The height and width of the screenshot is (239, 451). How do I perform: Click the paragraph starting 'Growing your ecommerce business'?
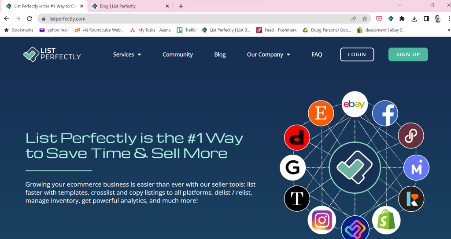(140, 192)
